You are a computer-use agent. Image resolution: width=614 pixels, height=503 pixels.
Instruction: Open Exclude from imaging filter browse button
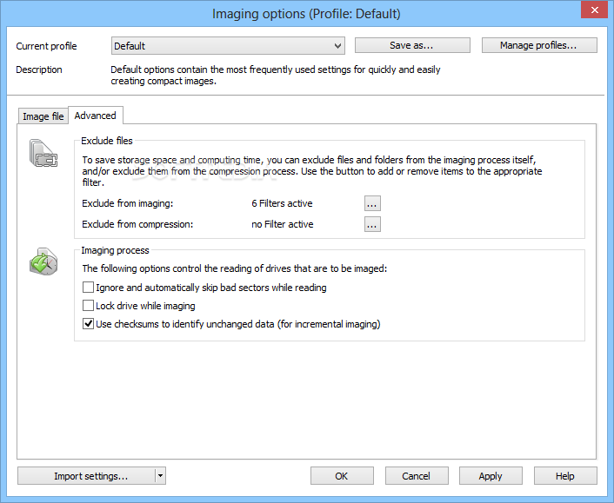[x=372, y=203]
